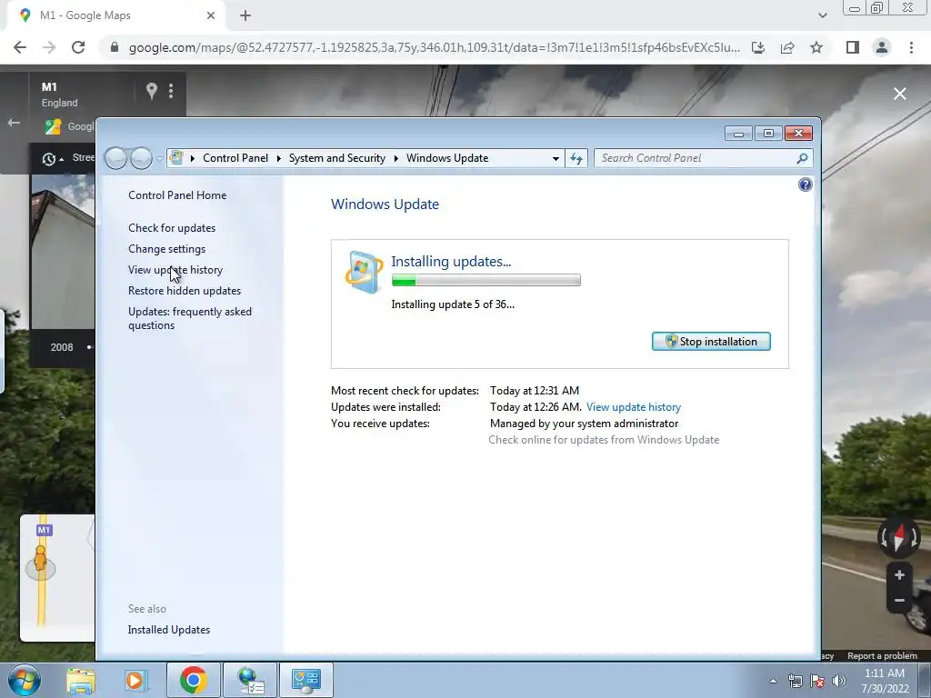Expand the System and Security breadcrumb arrow
Image resolution: width=931 pixels, height=698 pixels.
pyautogui.click(x=395, y=158)
